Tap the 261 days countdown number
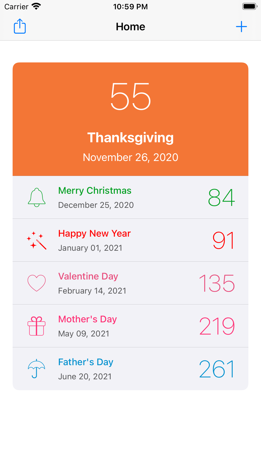This screenshot has height=464, width=261. tap(217, 369)
